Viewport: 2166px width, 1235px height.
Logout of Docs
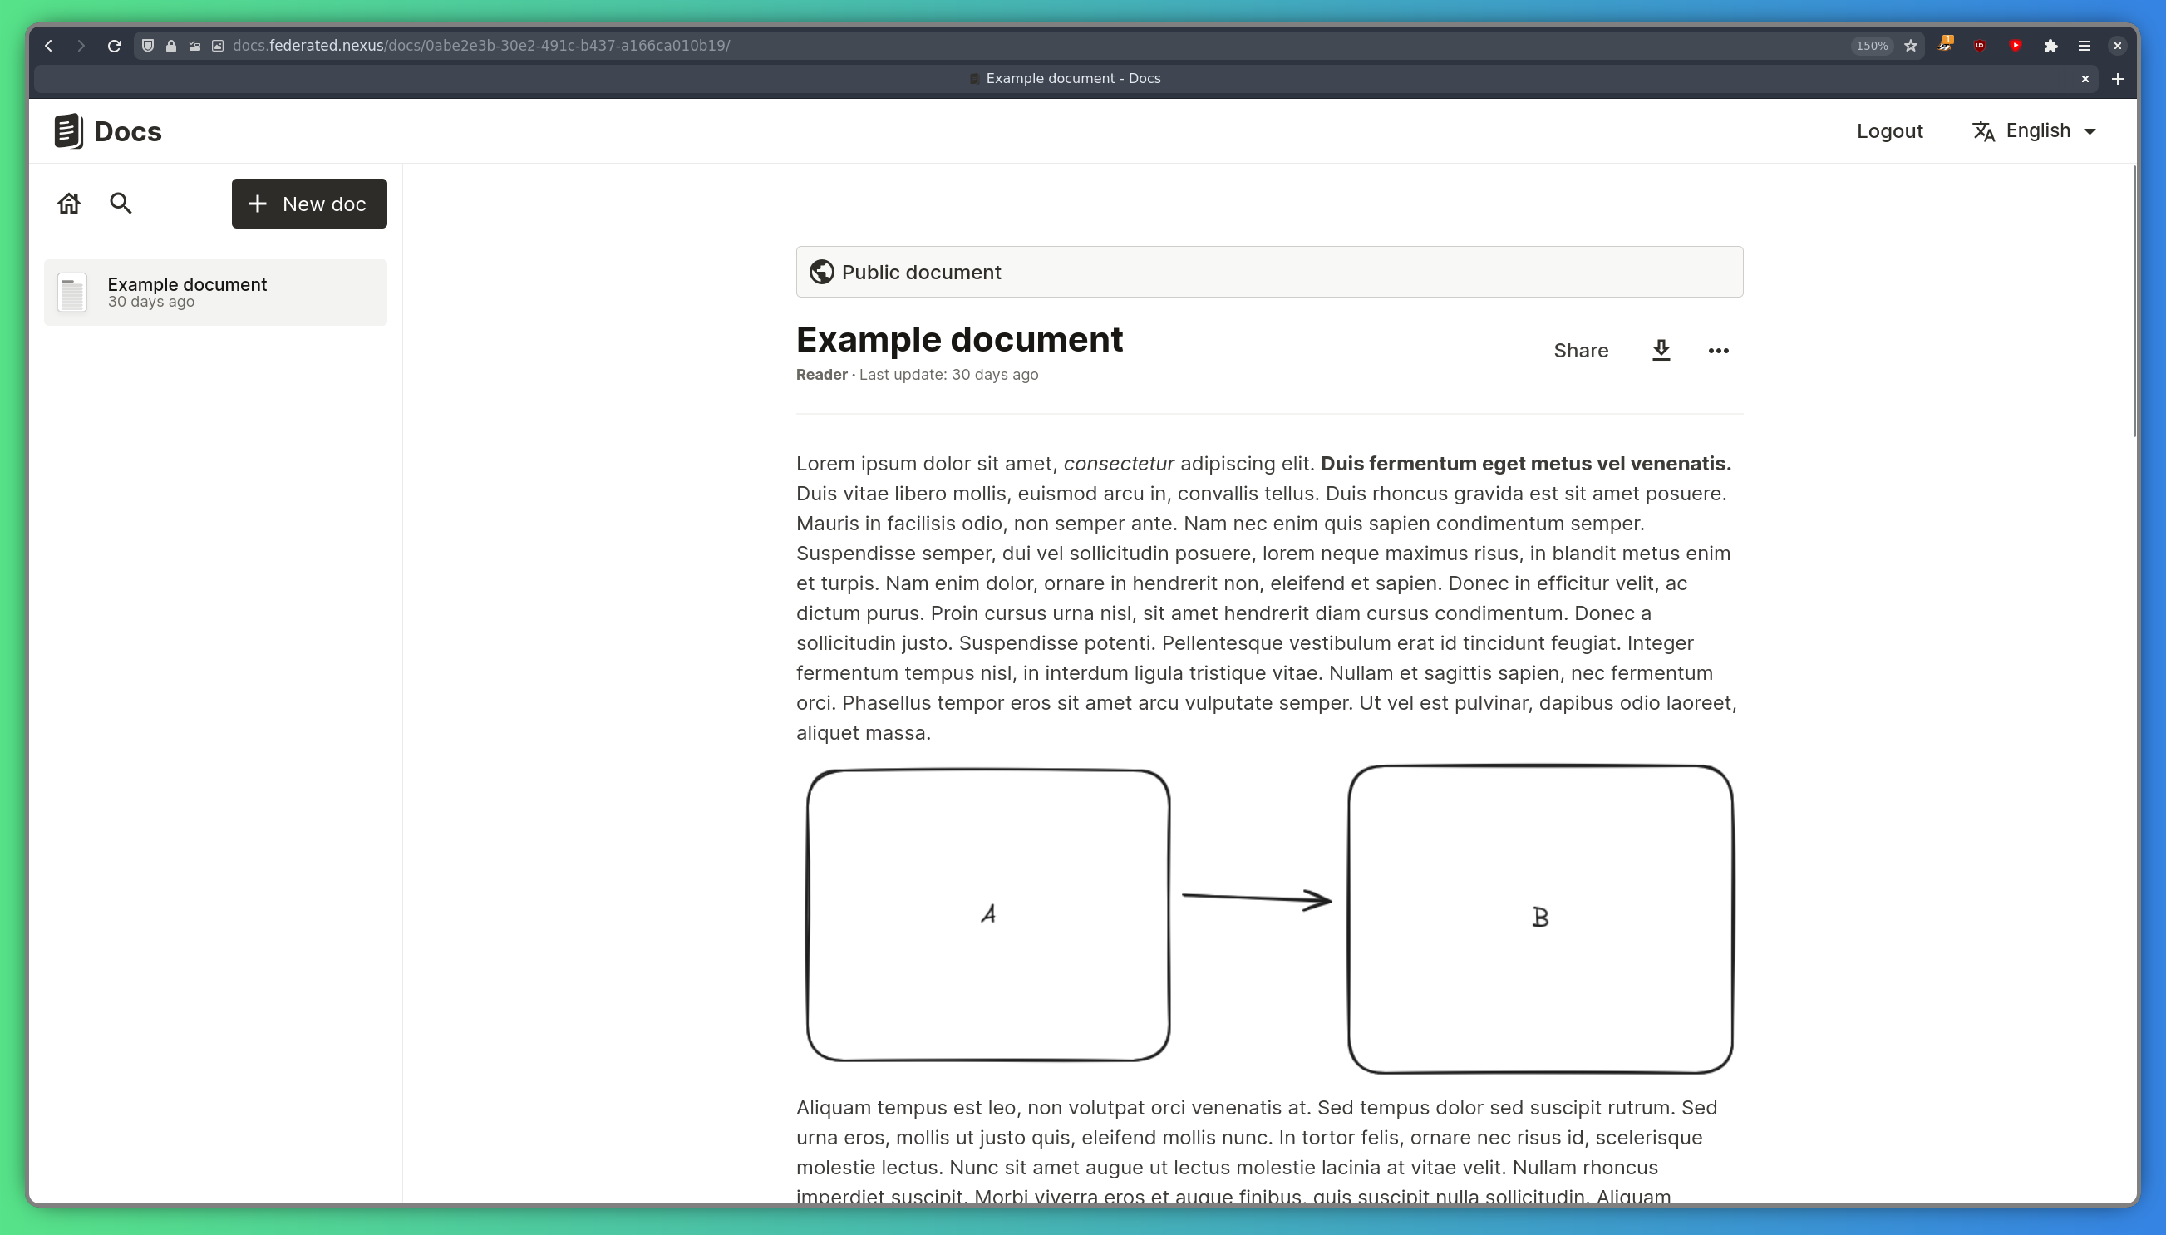pyautogui.click(x=1888, y=130)
